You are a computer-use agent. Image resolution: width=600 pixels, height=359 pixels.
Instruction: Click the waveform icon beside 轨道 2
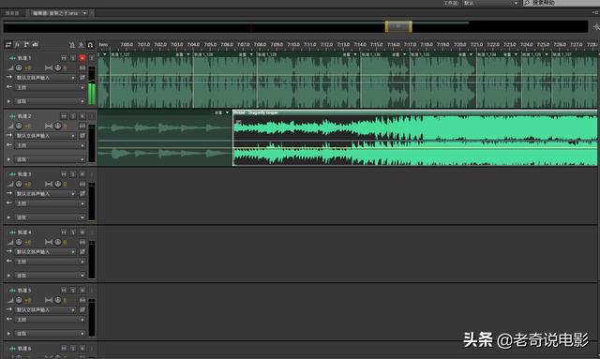pyautogui.click(x=12, y=116)
